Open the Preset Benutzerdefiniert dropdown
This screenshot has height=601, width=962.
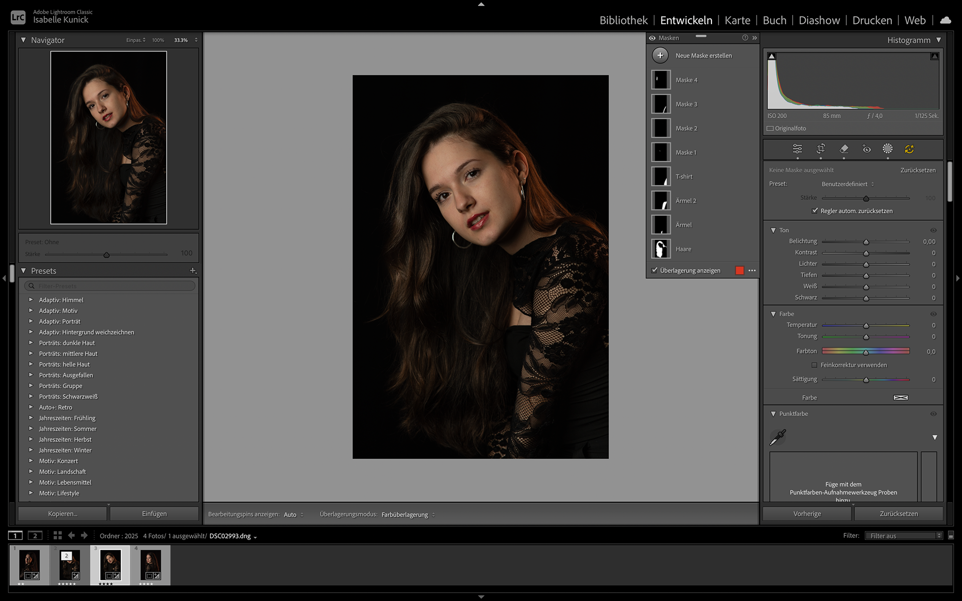coord(848,184)
